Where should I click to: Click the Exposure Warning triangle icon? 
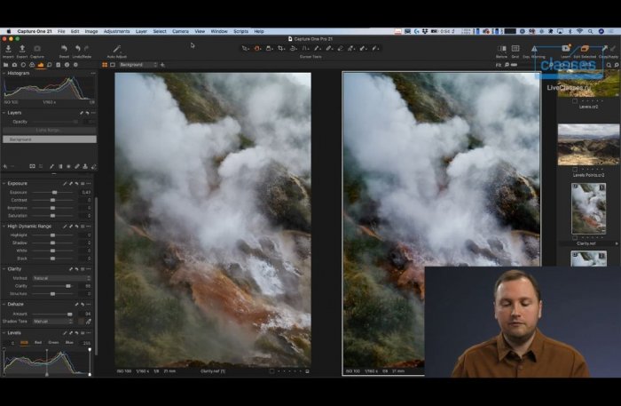tap(534, 48)
